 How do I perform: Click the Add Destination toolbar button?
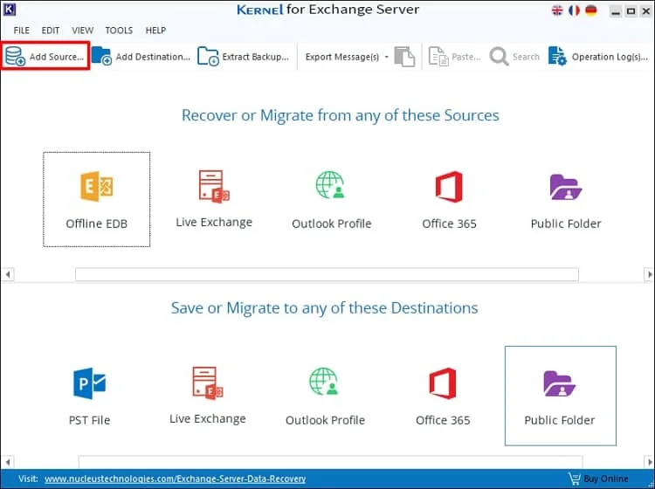coord(141,57)
